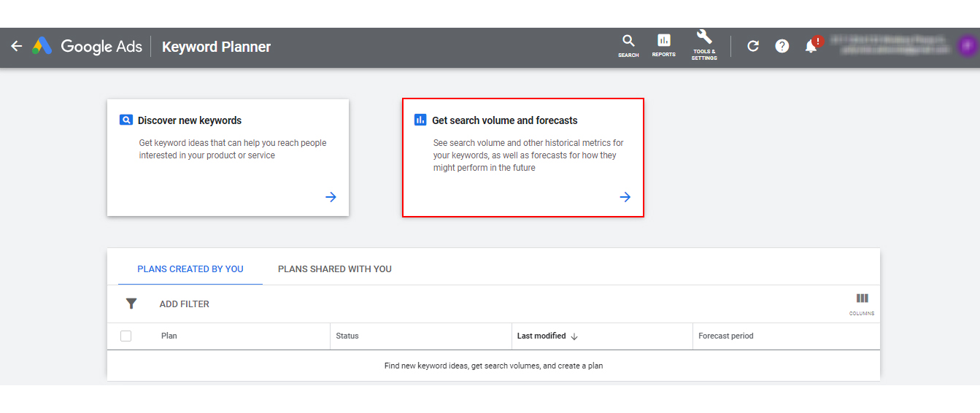Click the Status column header
This screenshot has width=980, height=413.
point(347,336)
